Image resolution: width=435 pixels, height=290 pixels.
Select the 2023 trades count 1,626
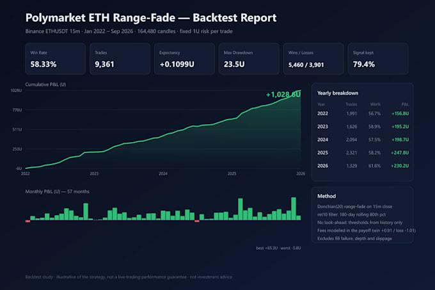click(351, 127)
